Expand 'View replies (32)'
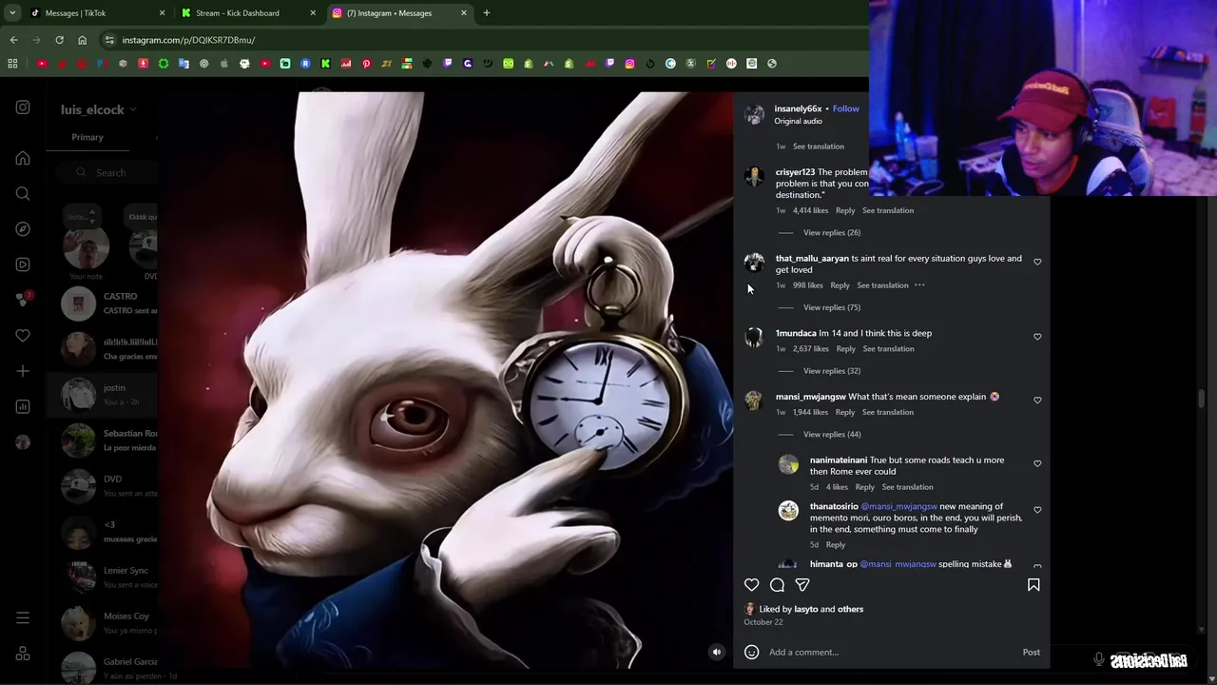 pos(832,371)
